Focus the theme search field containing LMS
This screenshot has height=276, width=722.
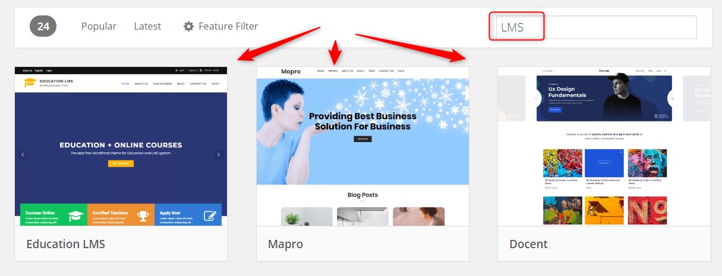(596, 27)
